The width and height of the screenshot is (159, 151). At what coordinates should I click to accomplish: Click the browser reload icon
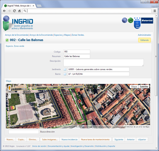(x=14, y=11)
